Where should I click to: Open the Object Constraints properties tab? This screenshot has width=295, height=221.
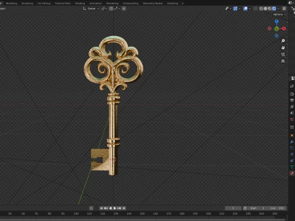tap(292, 161)
